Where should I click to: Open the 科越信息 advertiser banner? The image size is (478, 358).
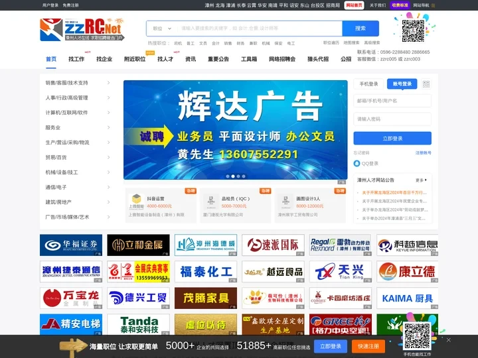pos(408,245)
